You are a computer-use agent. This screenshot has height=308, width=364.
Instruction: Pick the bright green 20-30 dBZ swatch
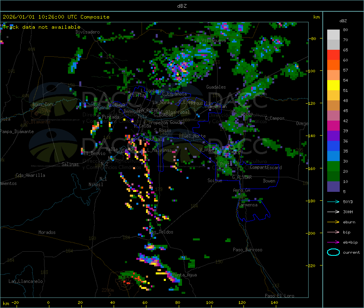click(333, 166)
